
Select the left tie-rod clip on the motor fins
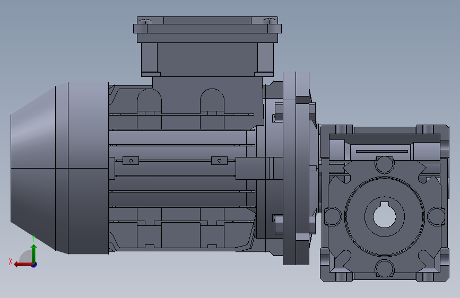131,161
